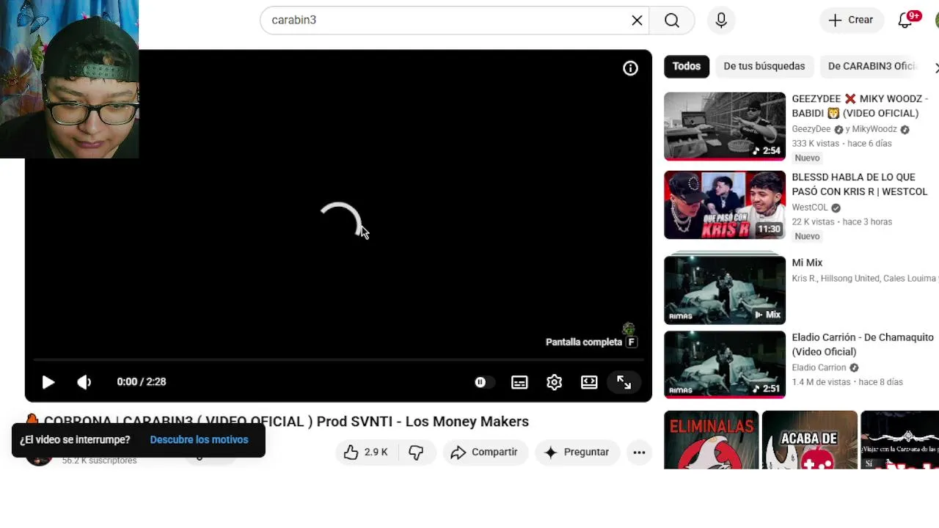
Task: Click 333 K vistas hace 6 días text
Action: (x=841, y=144)
